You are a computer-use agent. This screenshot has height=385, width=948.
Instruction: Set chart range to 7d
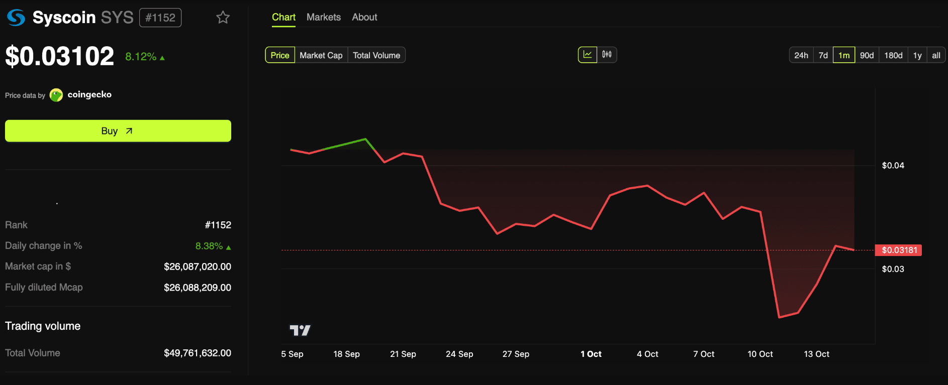823,55
